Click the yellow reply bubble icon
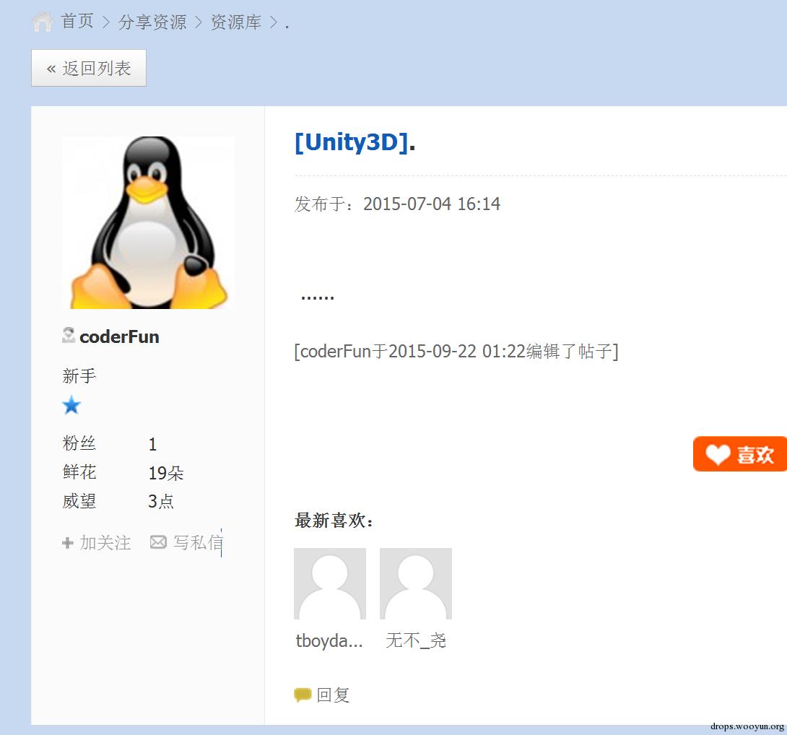The height and width of the screenshot is (735, 787). pyautogui.click(x=303, y=695)
